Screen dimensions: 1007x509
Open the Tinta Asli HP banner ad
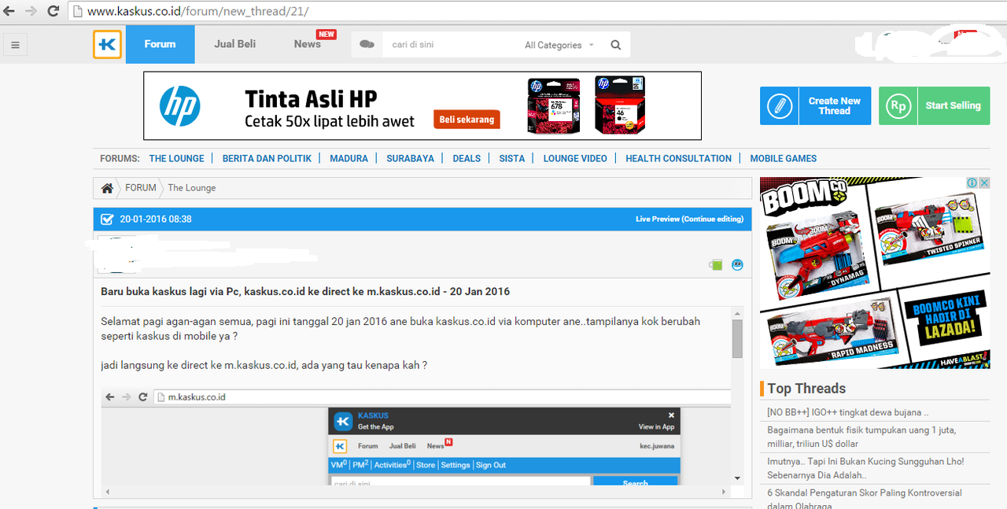click(422, 106)
